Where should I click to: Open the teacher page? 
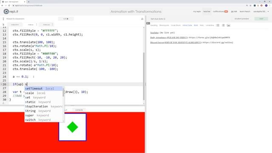tap(207, 11)
